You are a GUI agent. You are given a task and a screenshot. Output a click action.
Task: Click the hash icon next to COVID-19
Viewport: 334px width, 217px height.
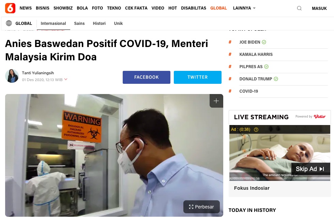(230, 91)
